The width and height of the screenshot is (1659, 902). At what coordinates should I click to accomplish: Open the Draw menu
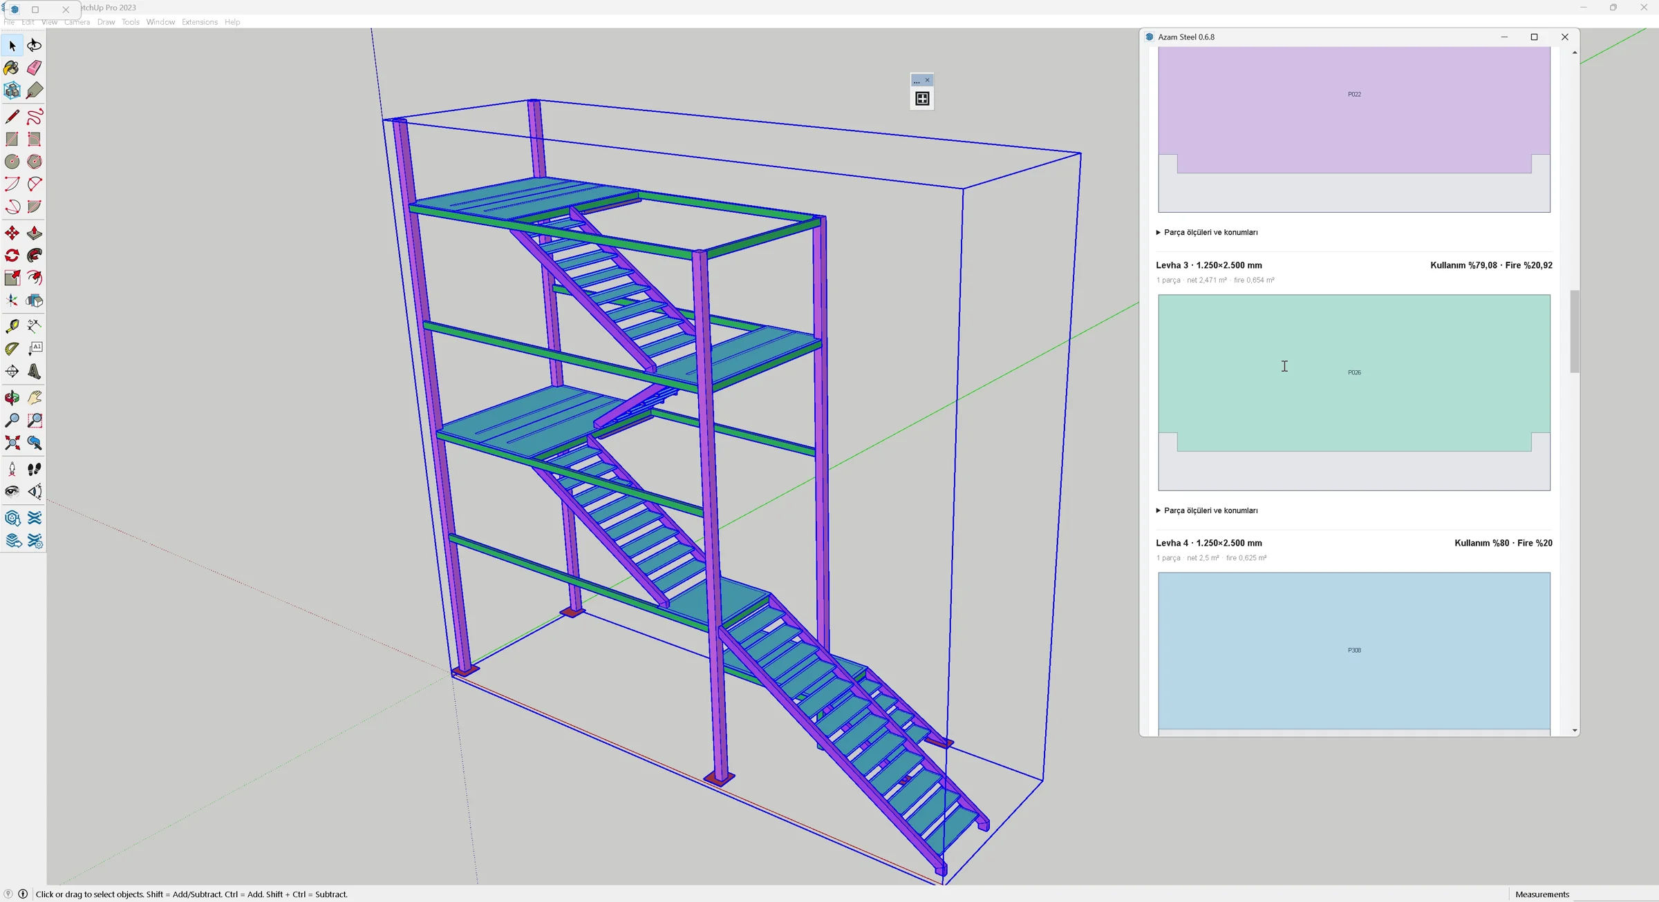(x=106, y=22)
